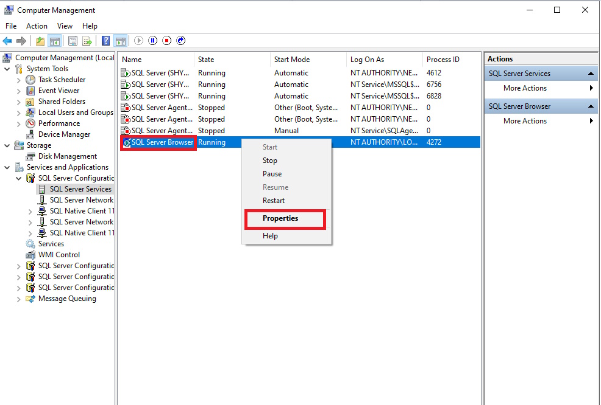This screenshot has height=405, width=601.
Task: Select SQL Server row with process ID 6828
Action: tap(299, 95)
